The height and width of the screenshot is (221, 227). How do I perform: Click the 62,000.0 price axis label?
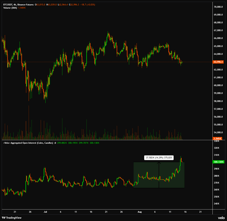[x=218, y=70]
